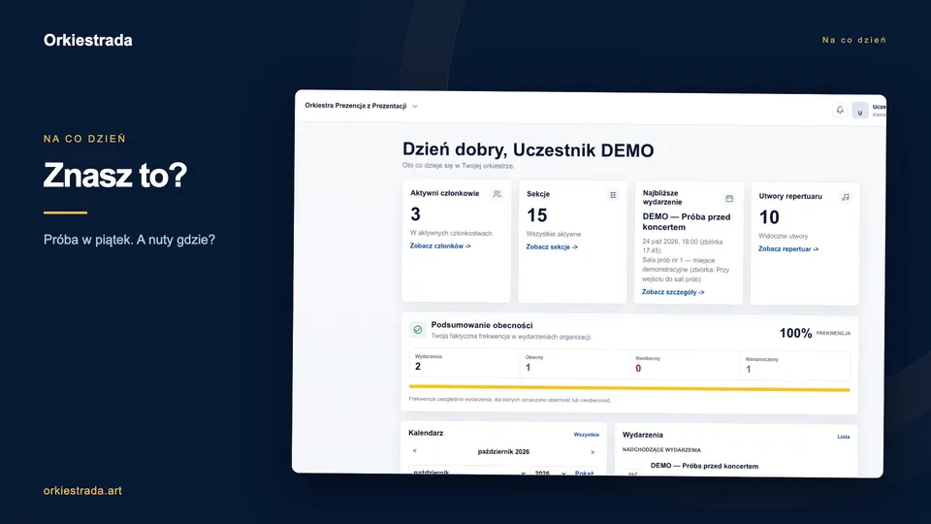Click the Orkiestrada logo text
Viewport: 931px width, 524px height.
click(x=88, y=40)
